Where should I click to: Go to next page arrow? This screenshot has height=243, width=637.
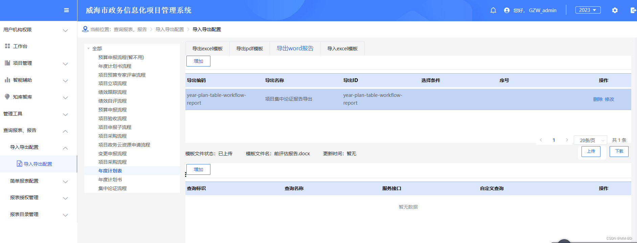pyautogui.click(x=567, y=140)
